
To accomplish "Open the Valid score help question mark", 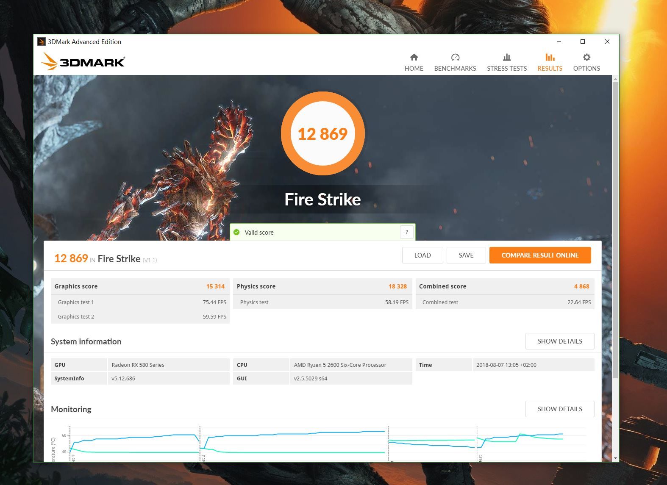I will (406, 232).
